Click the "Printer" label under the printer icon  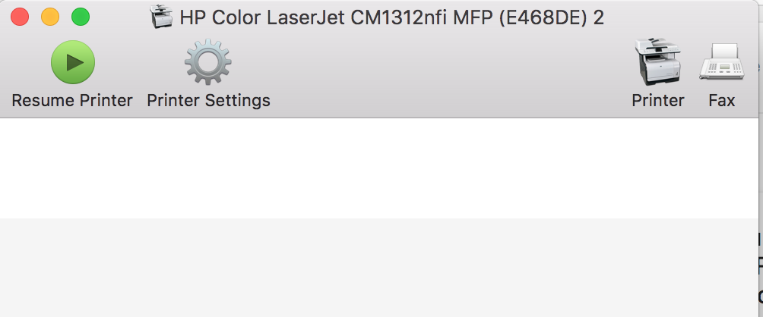point(657,100)
